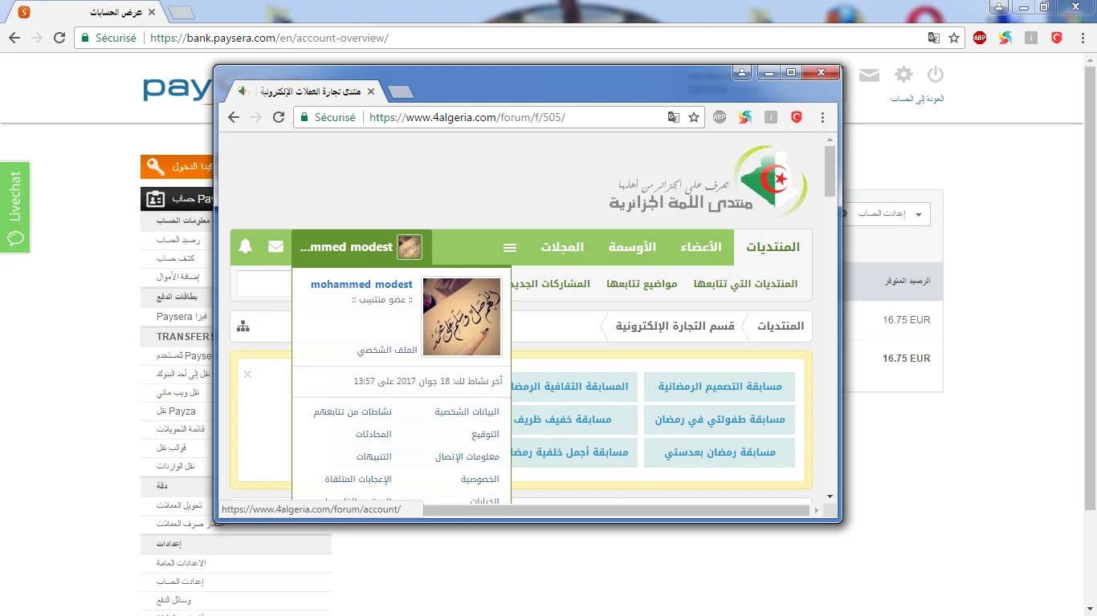Click the notification bell icon in forum navbar
Viewport: 1097px width, 616px height.
coord(246,247)
